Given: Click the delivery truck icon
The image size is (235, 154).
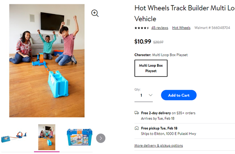Looking at the screenshot, I should tap(137, 113).
